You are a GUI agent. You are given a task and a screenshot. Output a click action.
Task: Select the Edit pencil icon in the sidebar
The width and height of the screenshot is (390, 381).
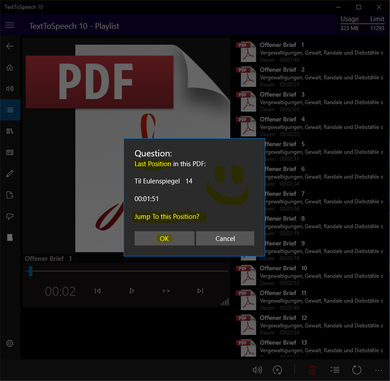coord(10,173)
